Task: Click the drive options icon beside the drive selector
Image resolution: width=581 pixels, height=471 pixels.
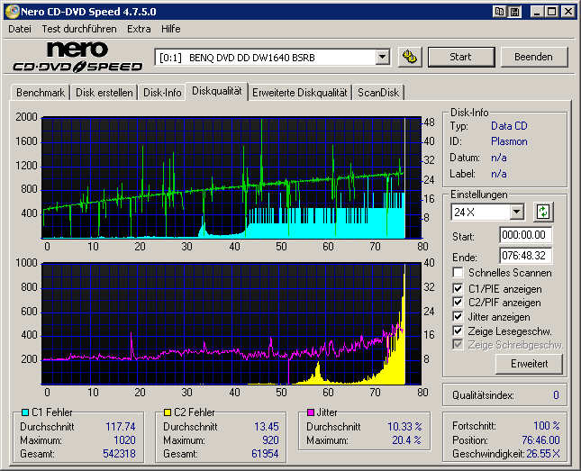Action: 410,57
